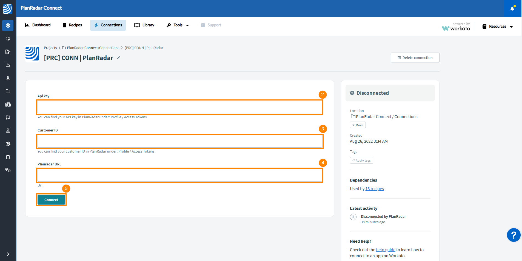The height and width of the screenshot is (261, 522).
Task: Go to the Dashboard tab
Action: pyautogui.click(x=38, y=25)
